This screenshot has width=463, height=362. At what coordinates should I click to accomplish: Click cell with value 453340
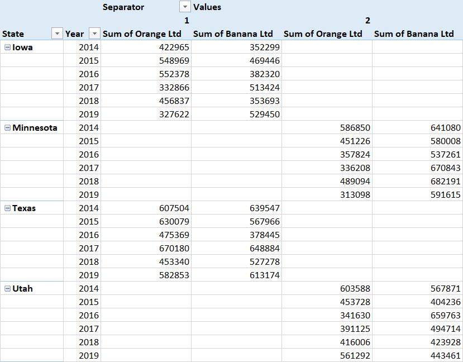pos(146,261)
